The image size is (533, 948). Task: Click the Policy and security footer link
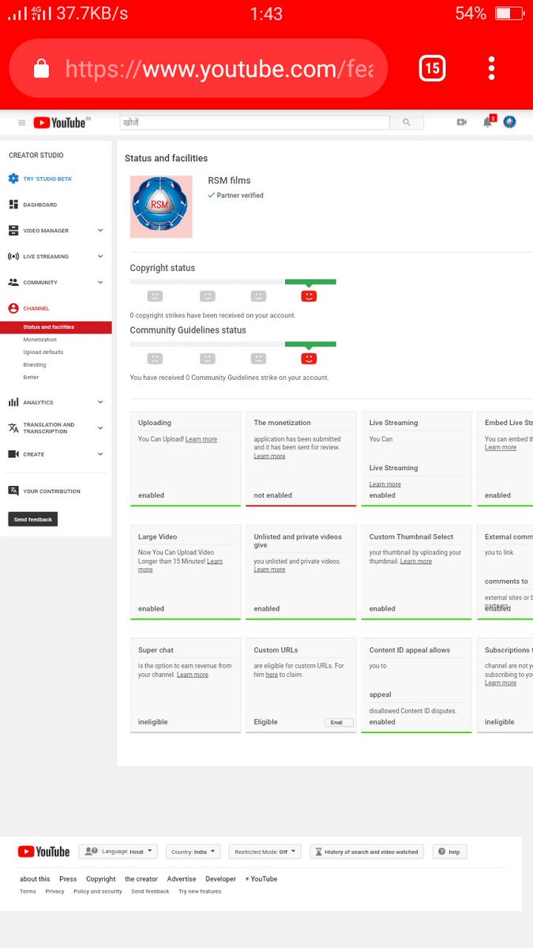pos(98,891)
